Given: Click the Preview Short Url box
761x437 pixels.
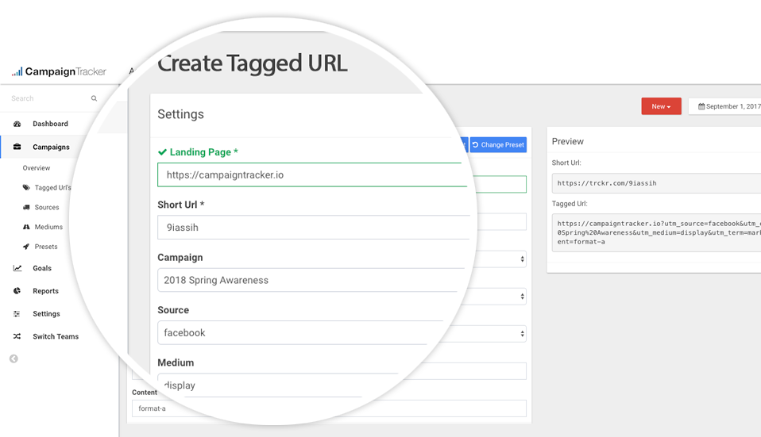Looking at the screenshot, I should 656,183.
